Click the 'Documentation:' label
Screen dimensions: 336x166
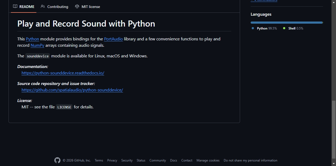coord(33,66)
